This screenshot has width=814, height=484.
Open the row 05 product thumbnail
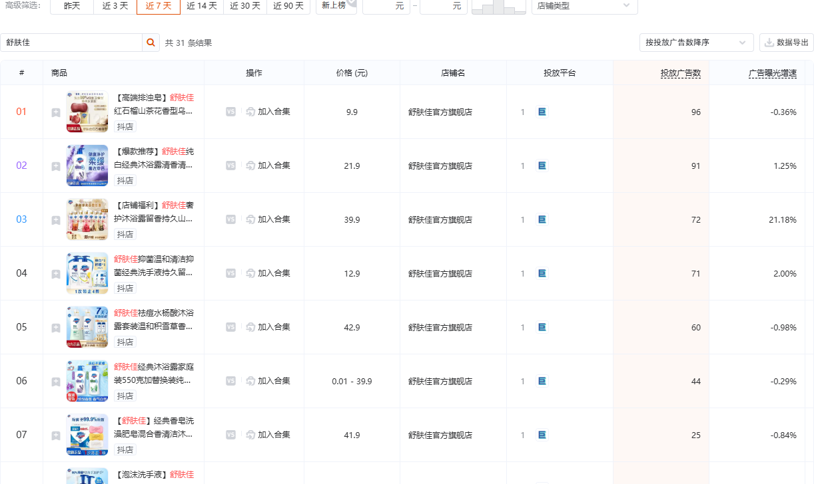[87, 327]
